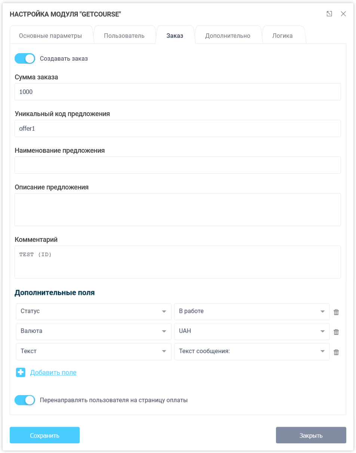
Task: Delete the Текст field row
Action: (x=336, y=352)
